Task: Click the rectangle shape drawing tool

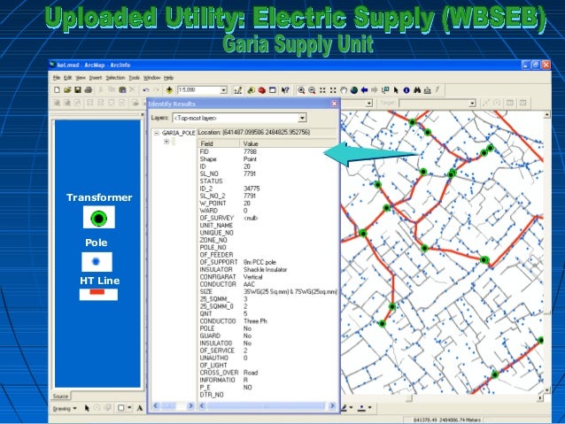Action: (x=121, y=408)
